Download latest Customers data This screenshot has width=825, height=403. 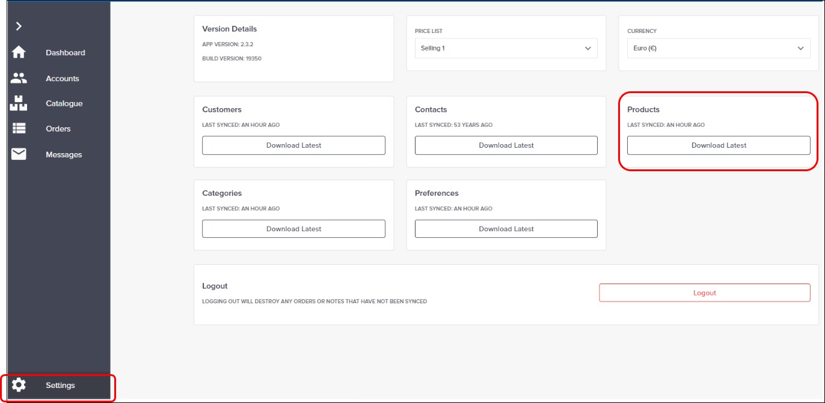pos(293,145)
